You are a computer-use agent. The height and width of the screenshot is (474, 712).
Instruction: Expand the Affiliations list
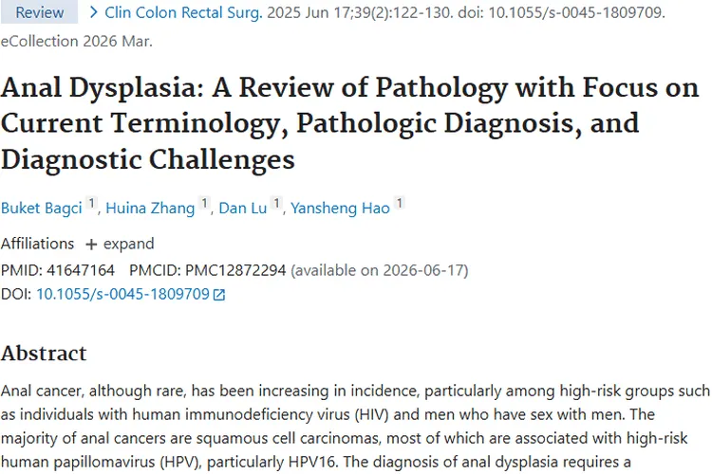point(120,244)
